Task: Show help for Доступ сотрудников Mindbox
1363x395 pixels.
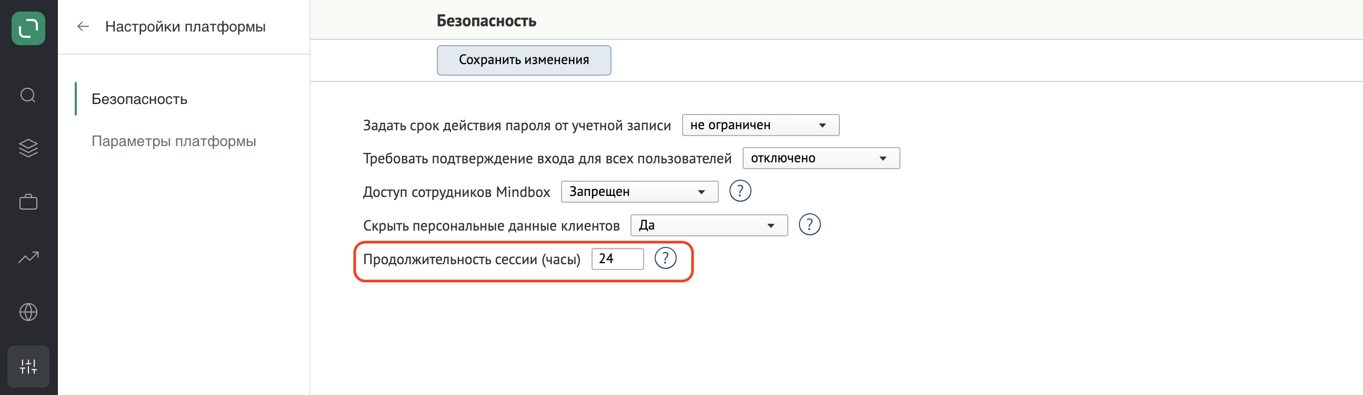Action: pos(740,191)
